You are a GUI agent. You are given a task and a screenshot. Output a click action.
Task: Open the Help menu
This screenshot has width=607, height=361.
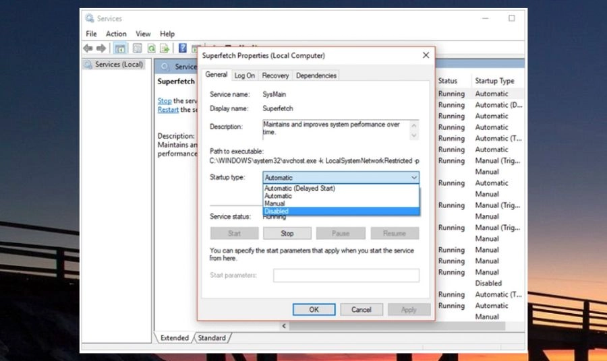(x=167, y=34)
